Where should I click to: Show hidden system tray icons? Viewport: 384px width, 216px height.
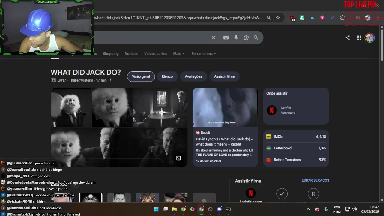click(x=308, y=209)
